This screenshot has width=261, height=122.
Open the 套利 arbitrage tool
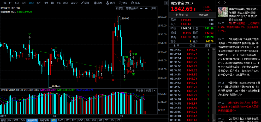(x=110, y=3)
